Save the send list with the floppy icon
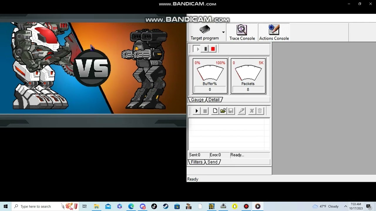This screenshot has width=376, height=211. point(231,111)
